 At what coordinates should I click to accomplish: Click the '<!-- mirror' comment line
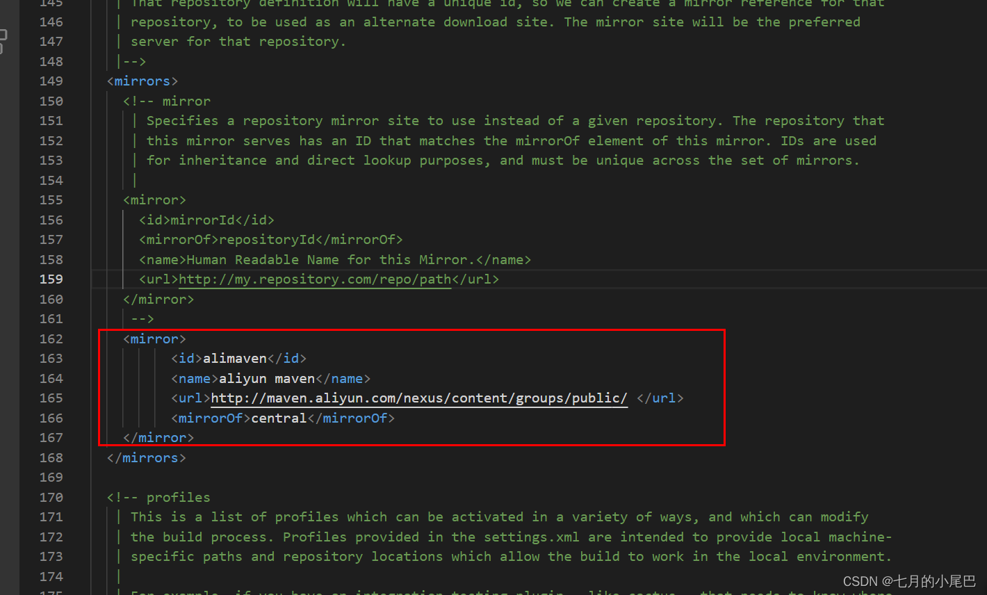(167, 101)
